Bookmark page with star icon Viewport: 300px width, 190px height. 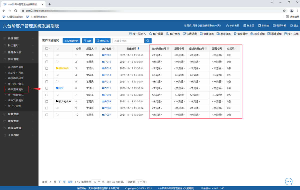tap(284, 11)
